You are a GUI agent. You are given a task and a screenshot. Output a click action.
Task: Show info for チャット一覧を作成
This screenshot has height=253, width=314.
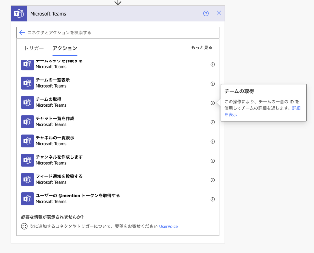coord(213,122)
